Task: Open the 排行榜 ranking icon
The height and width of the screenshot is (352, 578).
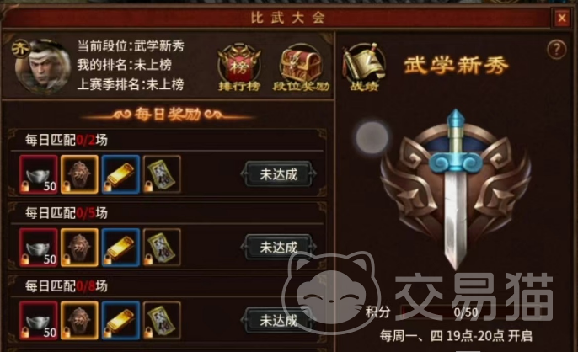Action: pyautogui.click(x=239, y=67)
